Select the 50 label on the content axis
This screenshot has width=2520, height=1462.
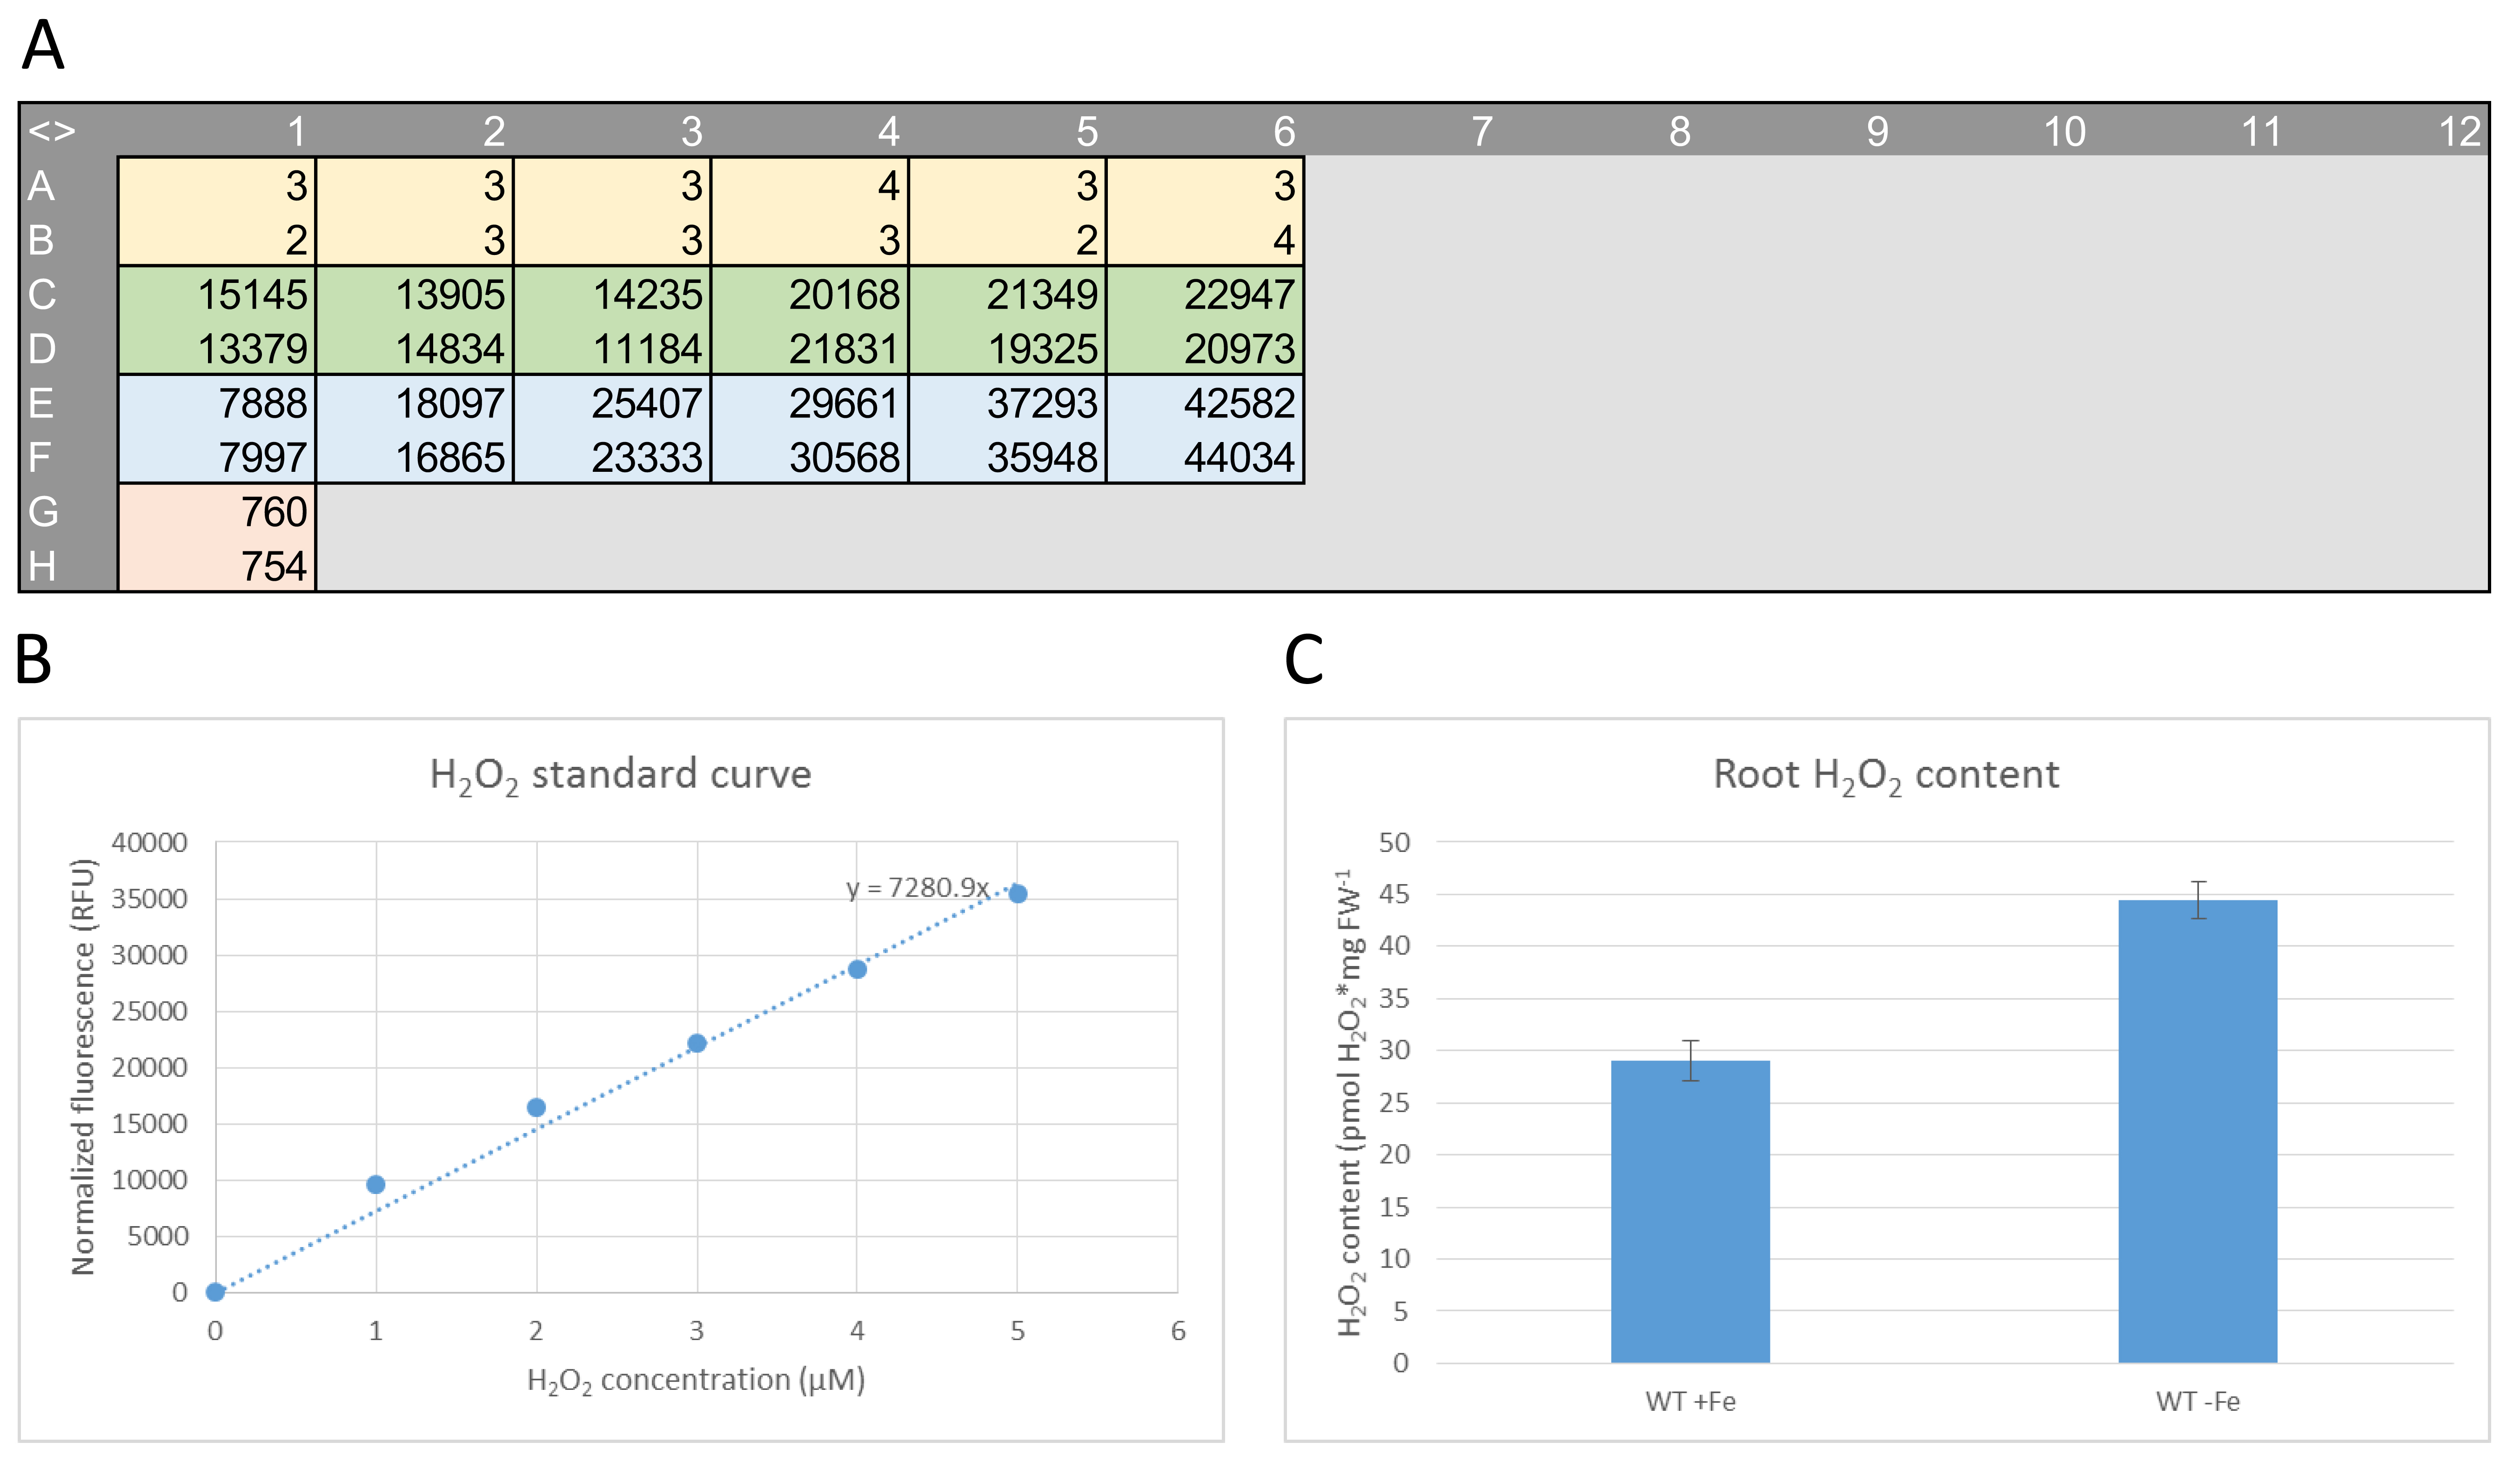click(x=1394, y=842)
